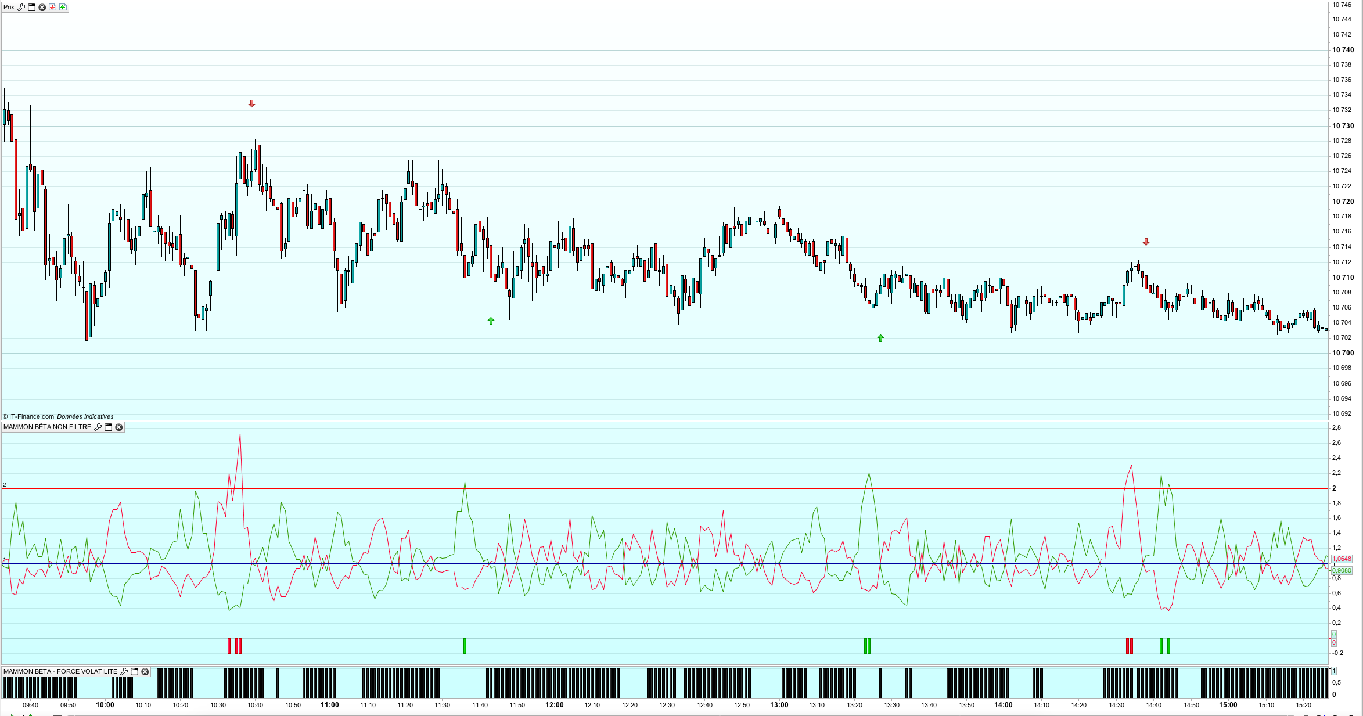Click MAMMON BETA NON FILTRE window icon

108,427
